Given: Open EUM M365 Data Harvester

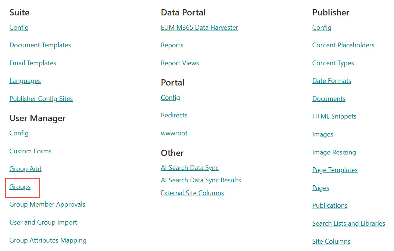Looking at the screenshot, I should (199, 28).
